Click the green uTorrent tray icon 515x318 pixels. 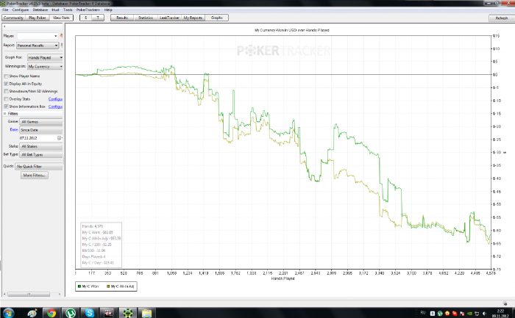pyautogui.click(x=440, y=314)
